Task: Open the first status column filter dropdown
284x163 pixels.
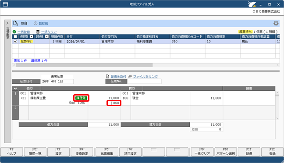Action: pos(32,36)
